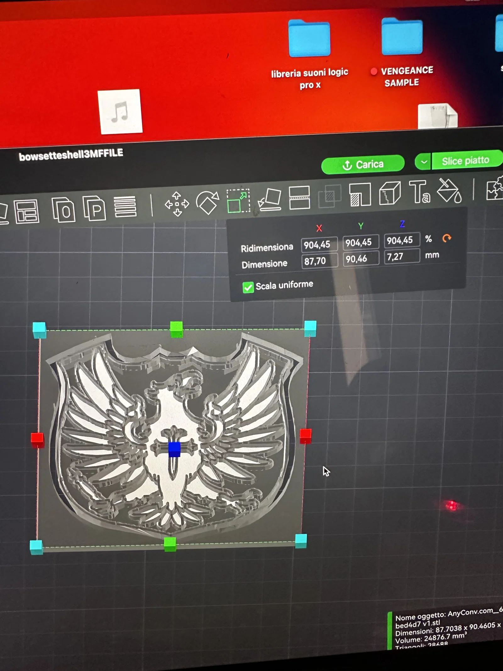The width and height of the screenshot is (503, 671).
Task: Click the cyan bottom-right corner scale handle
Action: click(301, 541)
